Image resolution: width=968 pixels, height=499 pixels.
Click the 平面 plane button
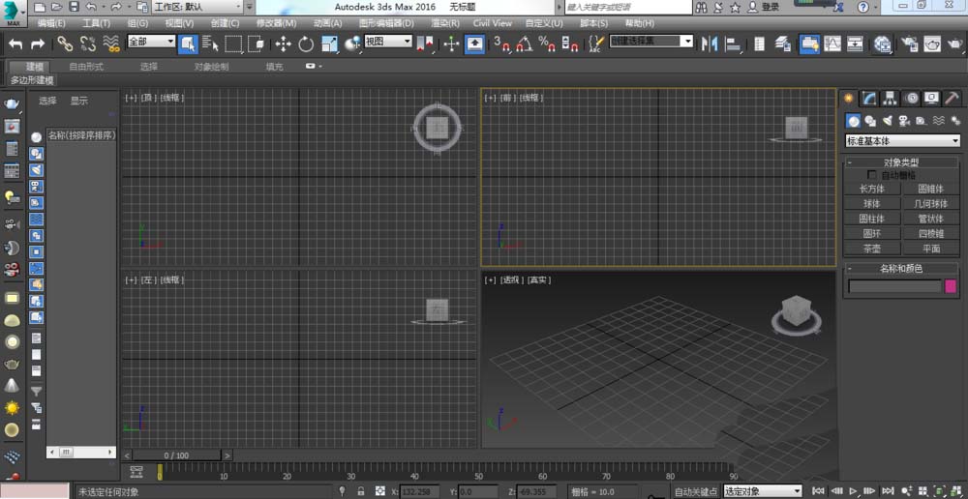click(931, 249)
